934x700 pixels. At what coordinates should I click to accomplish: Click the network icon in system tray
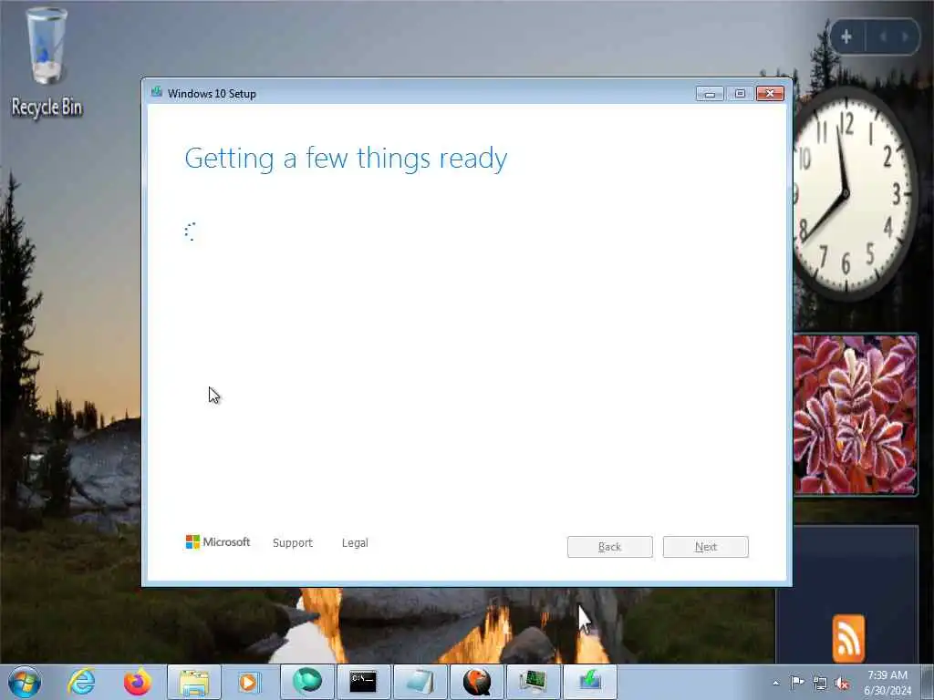coord(820,683)
